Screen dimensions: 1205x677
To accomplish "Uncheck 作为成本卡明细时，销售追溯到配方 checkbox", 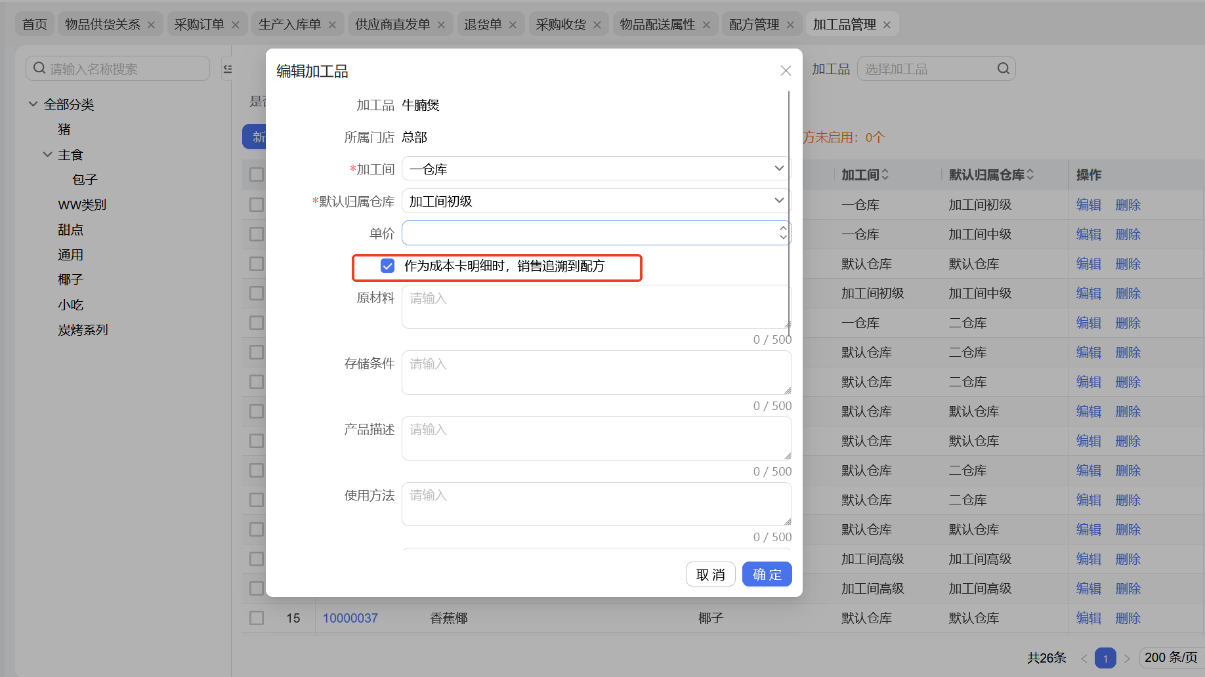I will tap(388, 266).
